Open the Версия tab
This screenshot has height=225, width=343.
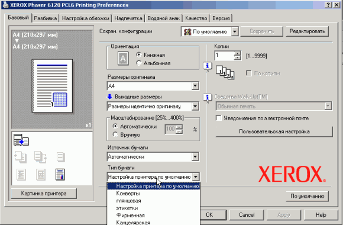(221, 18)
